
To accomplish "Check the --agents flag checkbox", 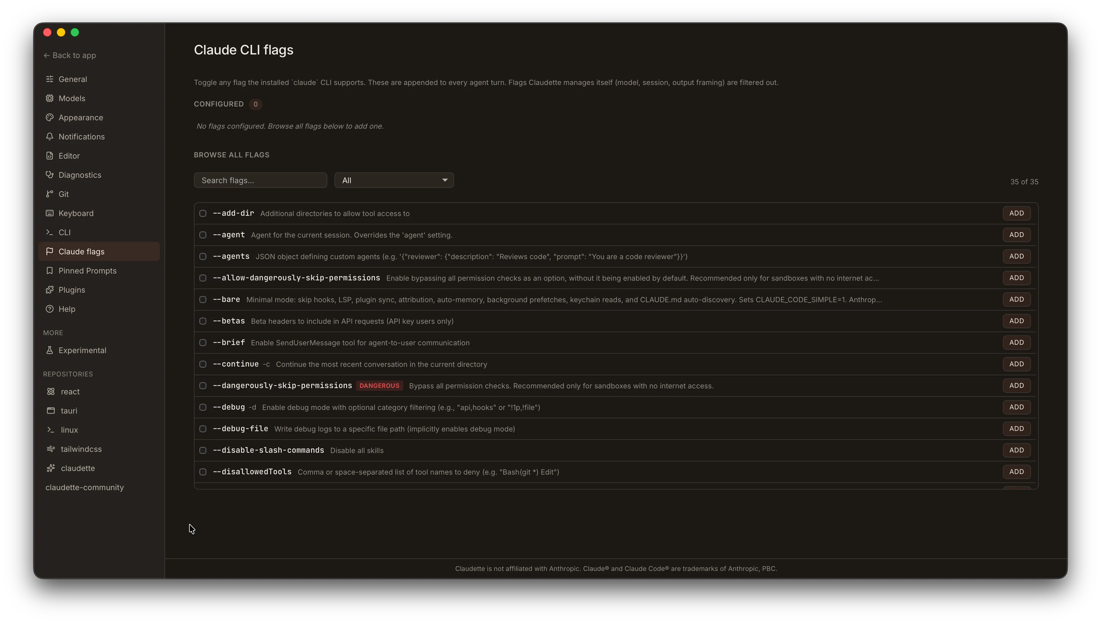I will click(203, 256).
